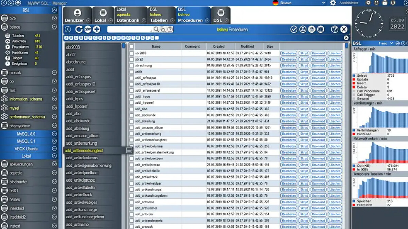This screenshot has height=229, width=408.
Task: Click the smiley icon next to Administrator
Action: (x=376, y=3)
